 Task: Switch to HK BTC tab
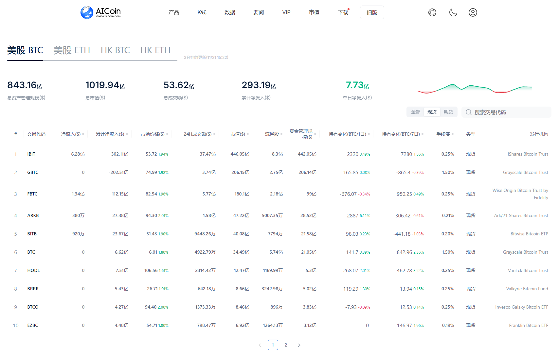pyautogui.click(x=115, y=50)
